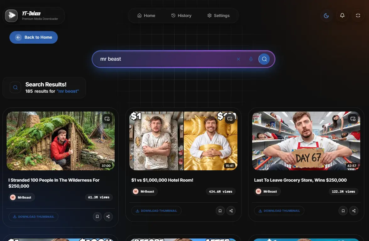The image size is (369, 241).
Task: Open the Hotel Room video thumbnail
Action: click(183, 141)
